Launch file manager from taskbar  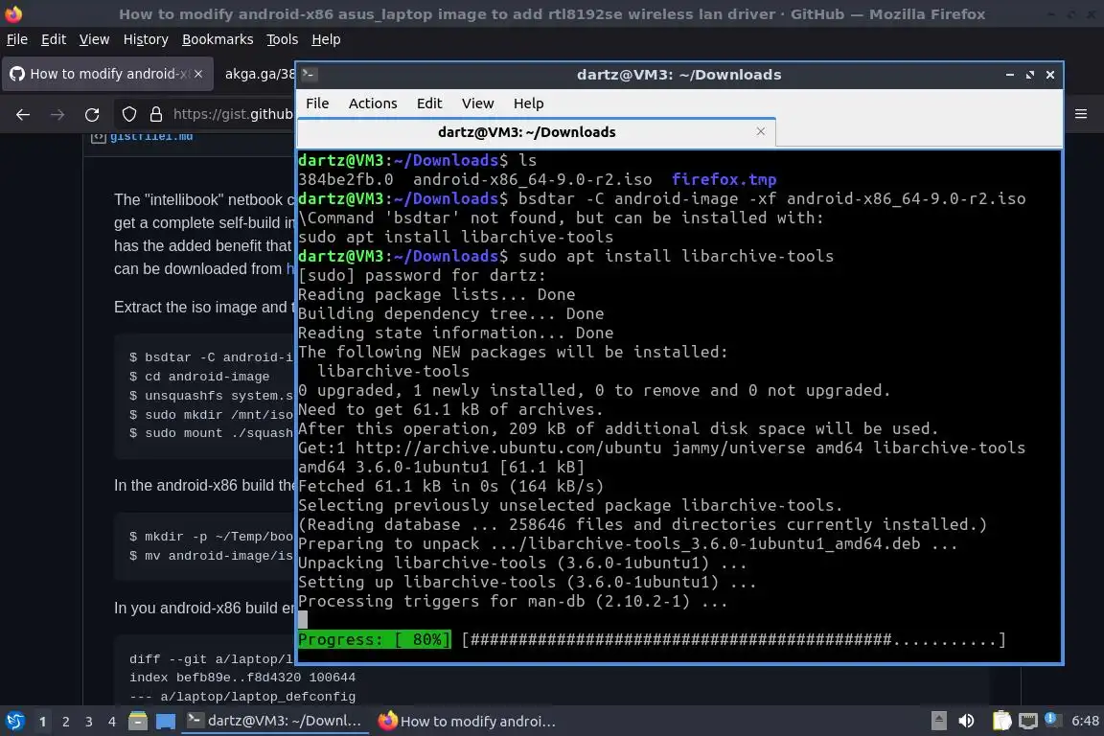138,722
